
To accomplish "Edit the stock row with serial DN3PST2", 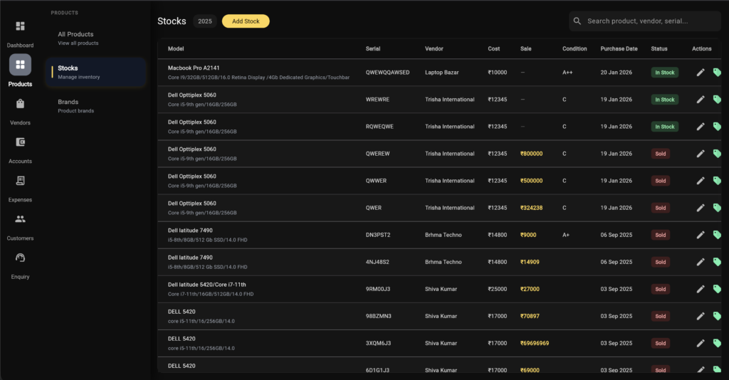I will coord(701,234).
